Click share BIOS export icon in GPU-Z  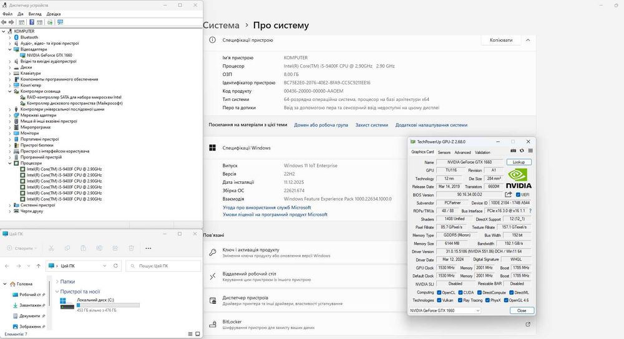(x=508, y=194)
